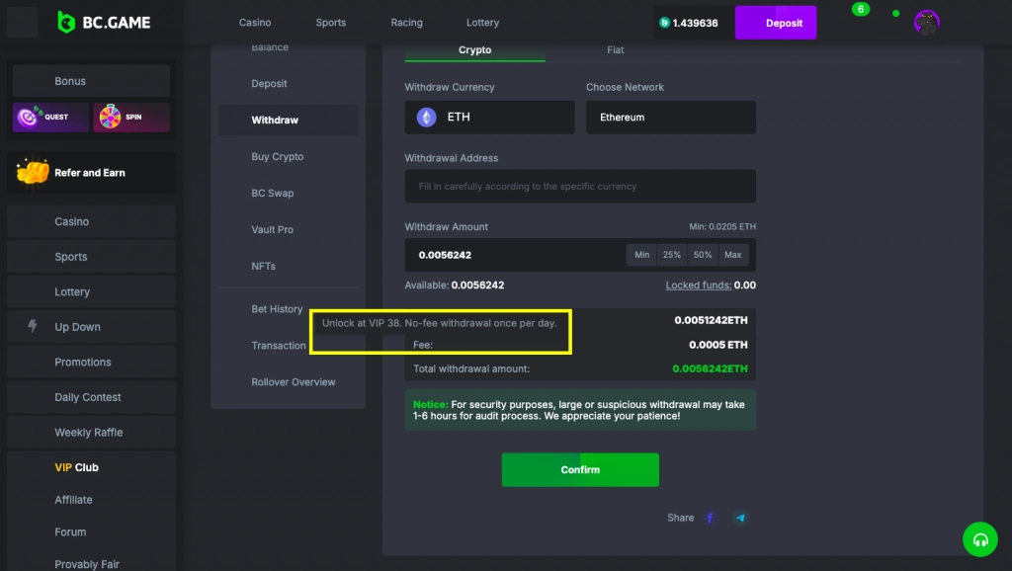This screenshot has height=571, width=1012.
Task: Set withdraw amount to Max
Action: [x=732, y=255]
